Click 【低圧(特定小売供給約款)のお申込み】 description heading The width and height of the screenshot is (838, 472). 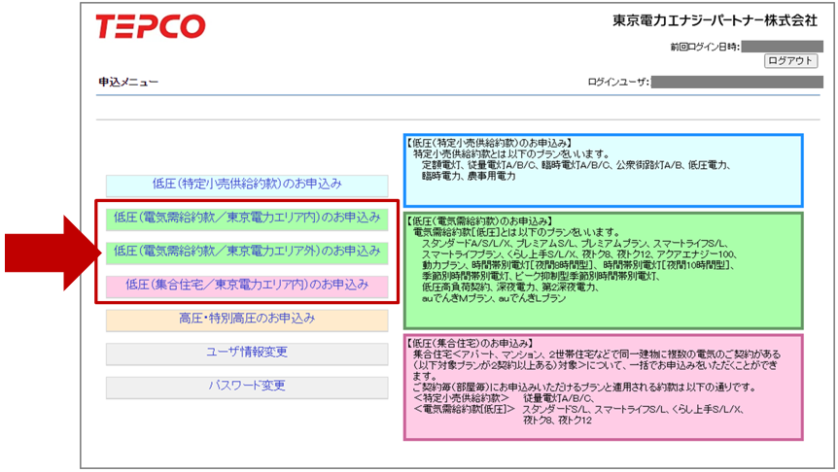click(x=489, y=143)
